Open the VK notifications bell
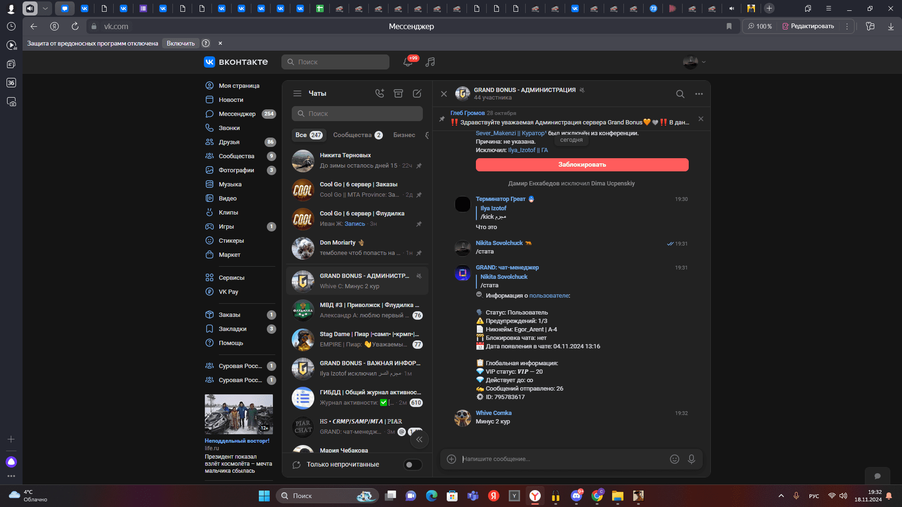 [x=408, y=62]
